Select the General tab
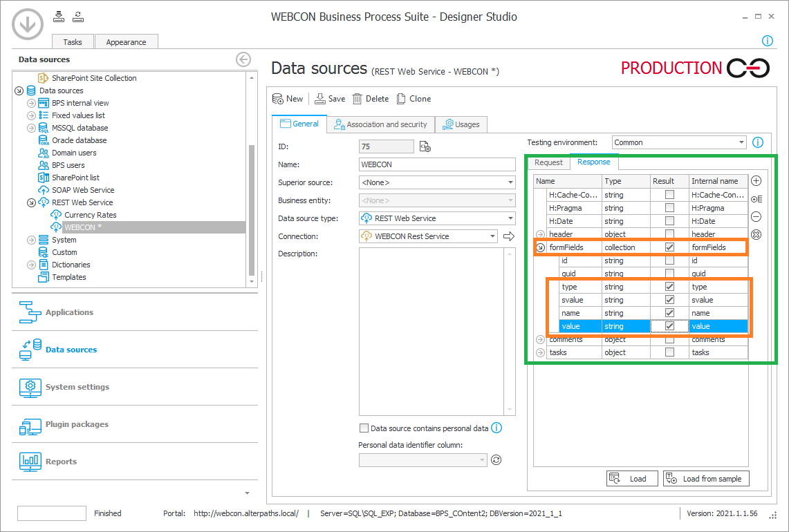The image size is (789, 532). point(299,124)
